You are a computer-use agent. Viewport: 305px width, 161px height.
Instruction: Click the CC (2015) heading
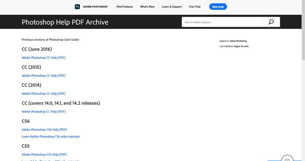[x=31, y=67]
